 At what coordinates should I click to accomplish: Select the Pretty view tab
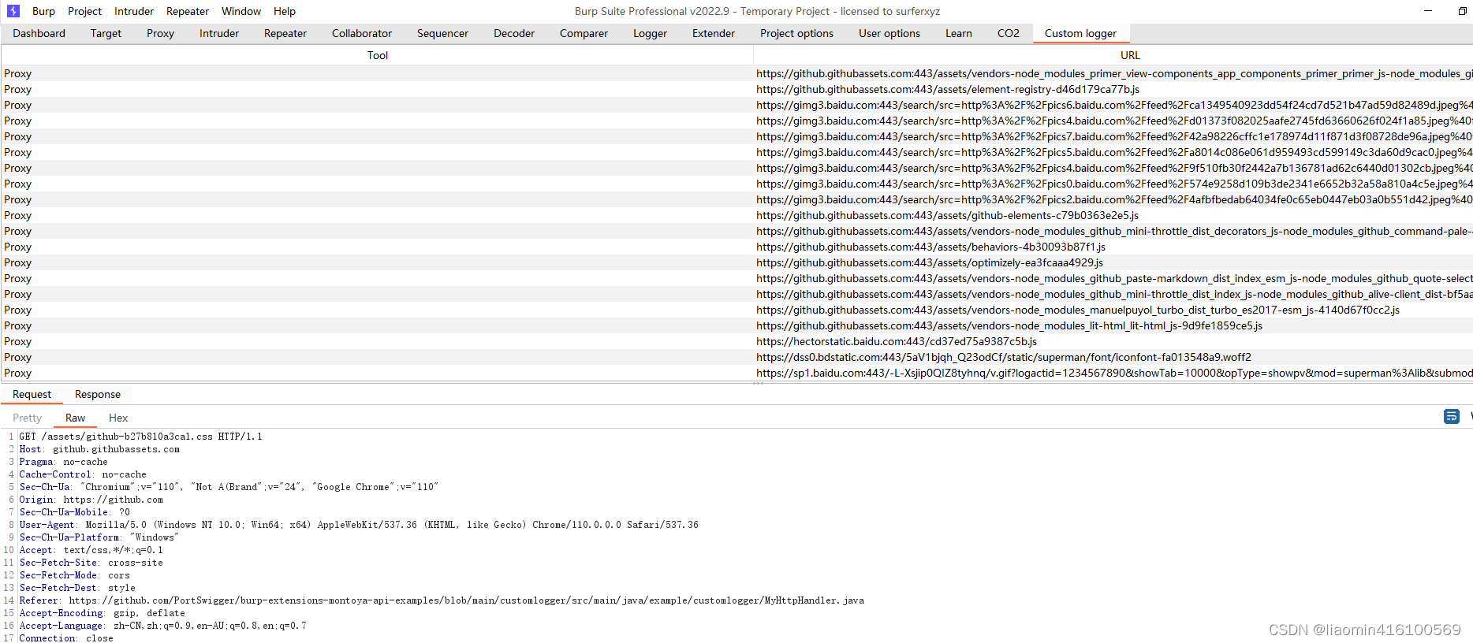tap(27, 418)
